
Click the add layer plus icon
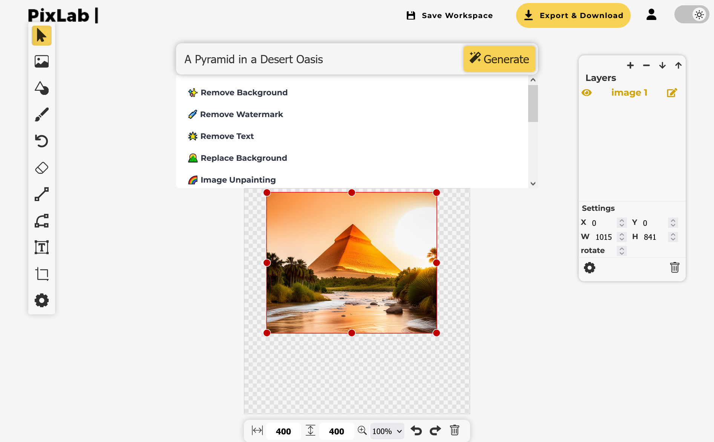(630, 66)
